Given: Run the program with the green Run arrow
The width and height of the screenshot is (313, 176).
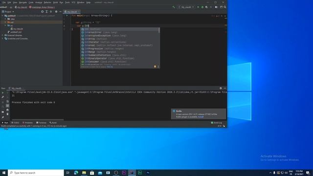Looking at the screenshot, I should 198,7.
